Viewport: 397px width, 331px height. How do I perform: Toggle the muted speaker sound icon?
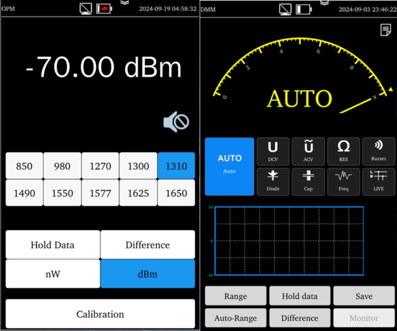pos(176,121)
